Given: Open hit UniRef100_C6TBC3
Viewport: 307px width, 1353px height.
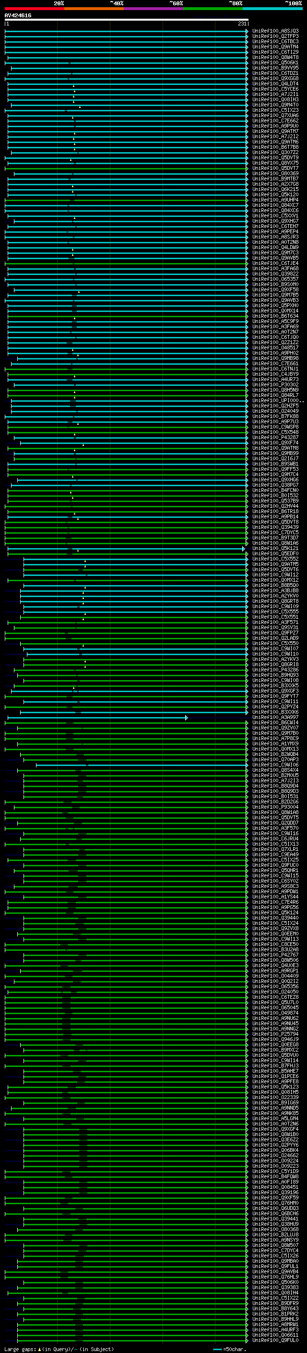Looking at the screenshot, I should click(275, 41).
